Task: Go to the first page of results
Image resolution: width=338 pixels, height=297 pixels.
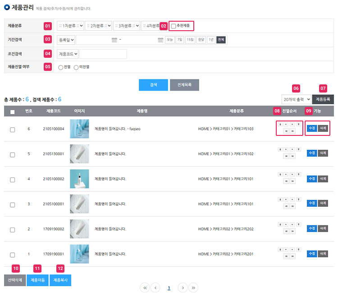Action: [145, 288]
